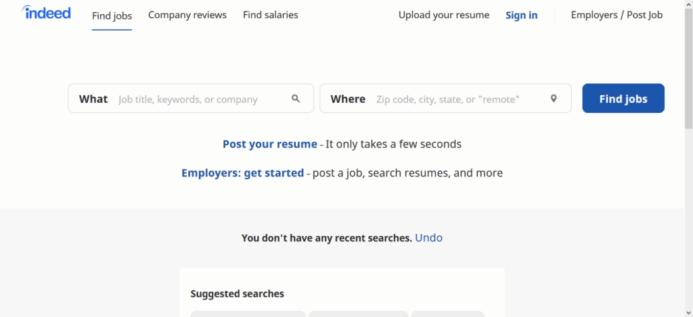Click the first suggested search chip
The height and width of the screenshot is (317, 693).
pyautogui.click(x=248, y=314)
